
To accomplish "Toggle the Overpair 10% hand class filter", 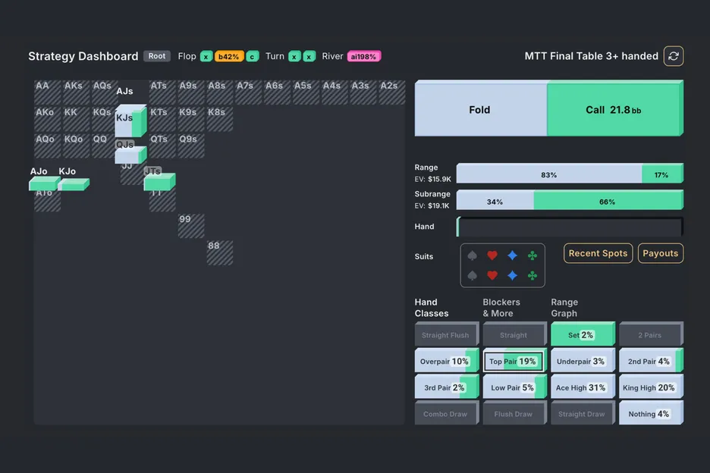I will click(445, 362).
